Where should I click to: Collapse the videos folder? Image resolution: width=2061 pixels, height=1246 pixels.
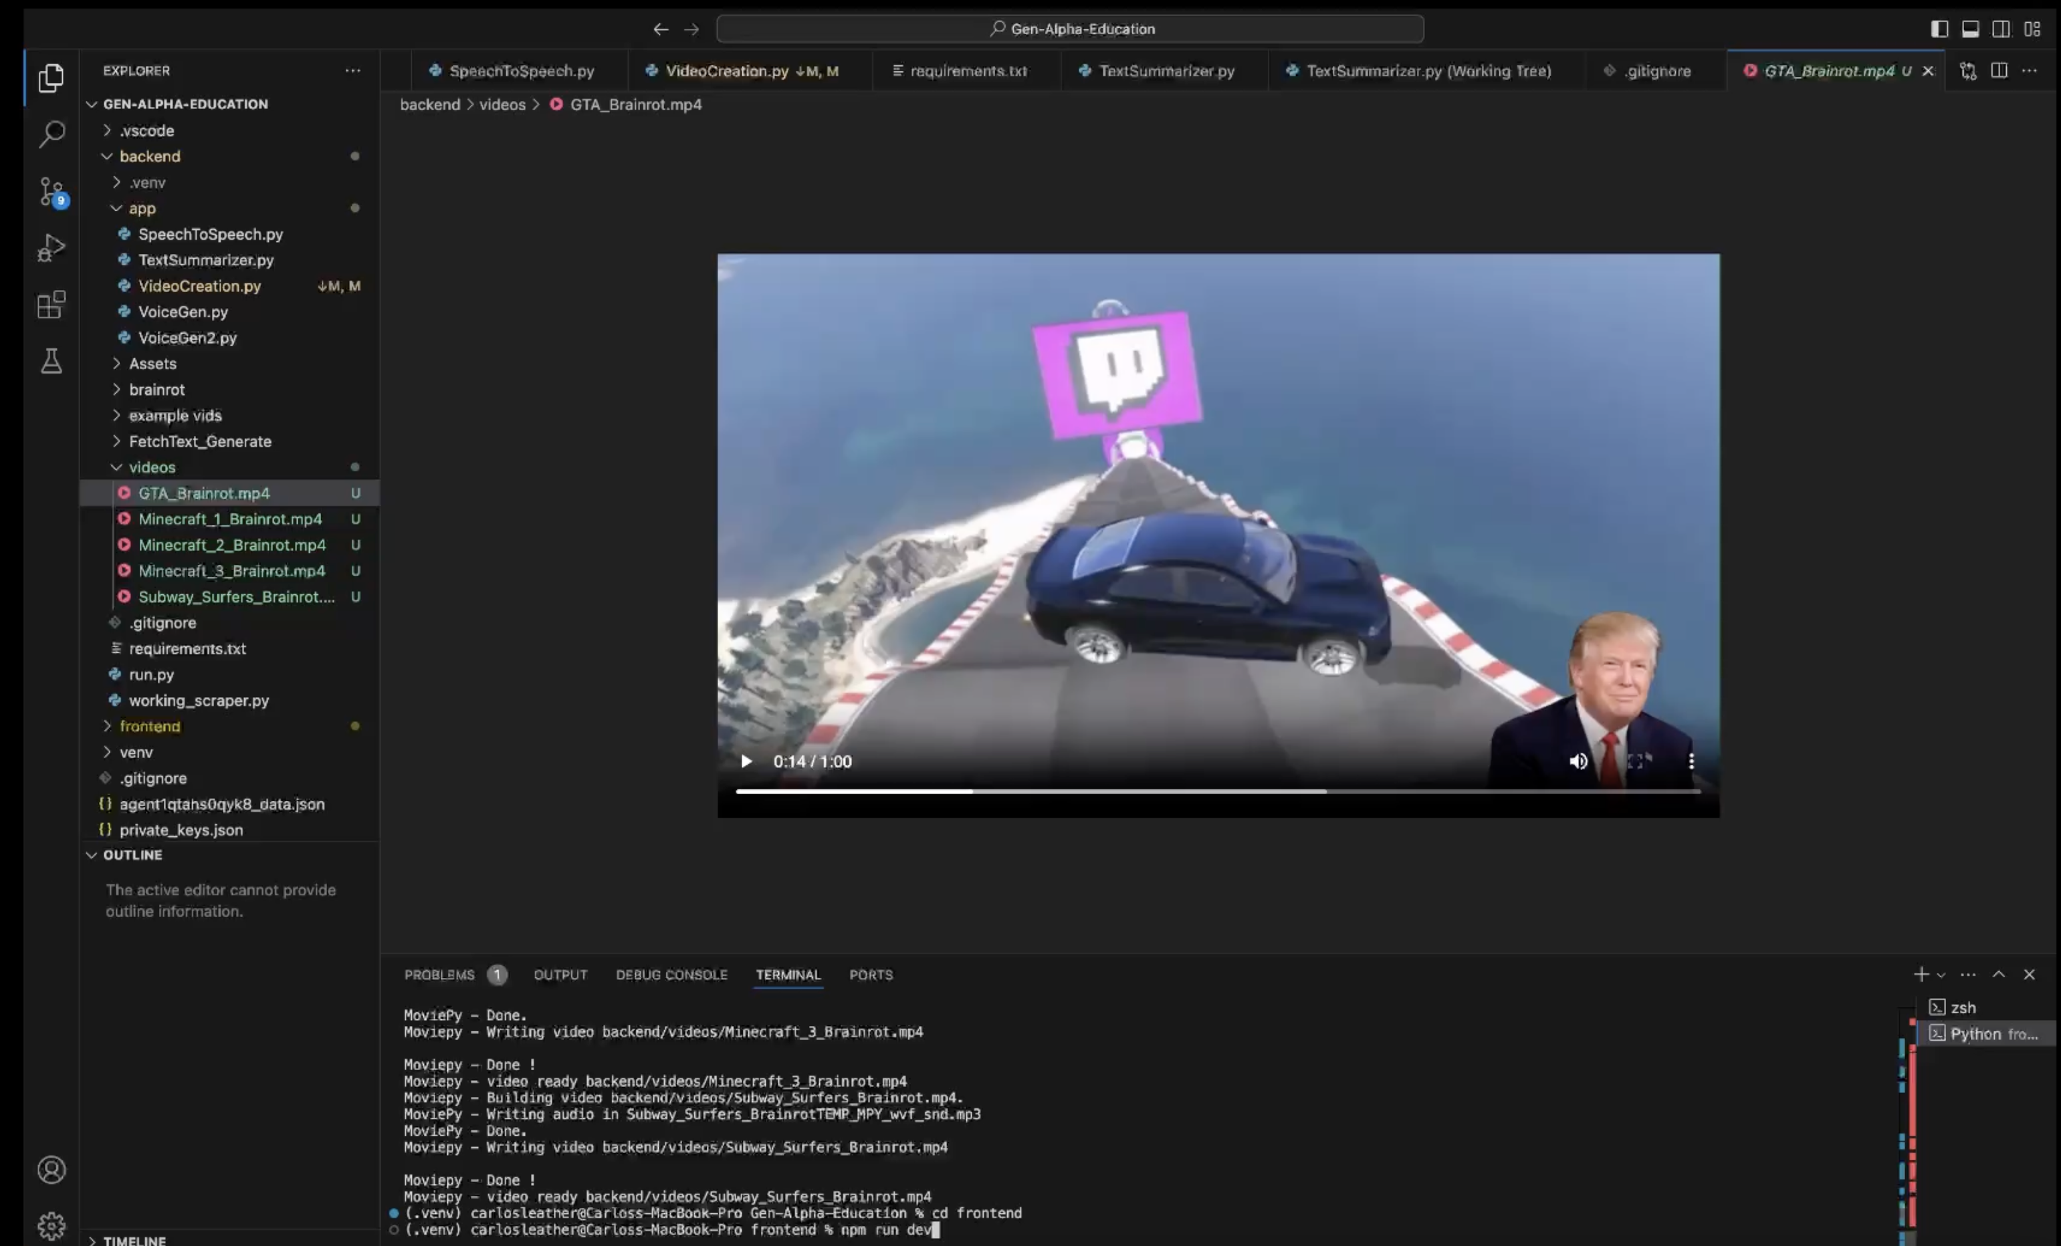click(151, 467)
